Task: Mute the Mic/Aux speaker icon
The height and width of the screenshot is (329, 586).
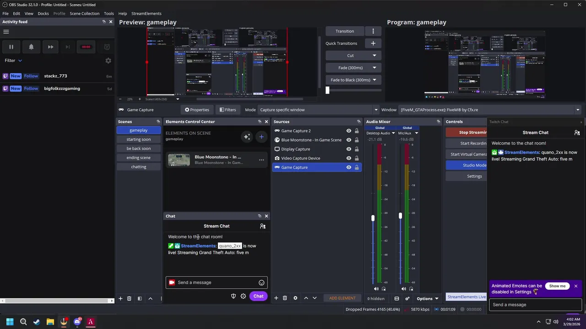Action: tap(404, 289)
